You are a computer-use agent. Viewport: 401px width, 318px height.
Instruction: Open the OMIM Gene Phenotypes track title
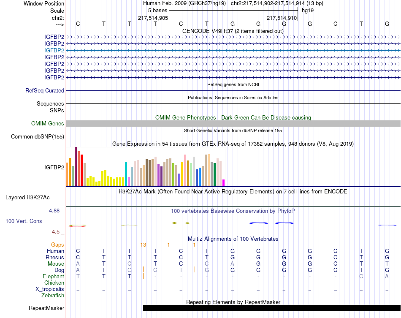(x=233, y=117)
